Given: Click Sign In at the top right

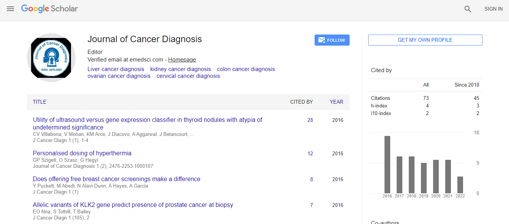Looking at the screenshot, I should pos(493,9).
